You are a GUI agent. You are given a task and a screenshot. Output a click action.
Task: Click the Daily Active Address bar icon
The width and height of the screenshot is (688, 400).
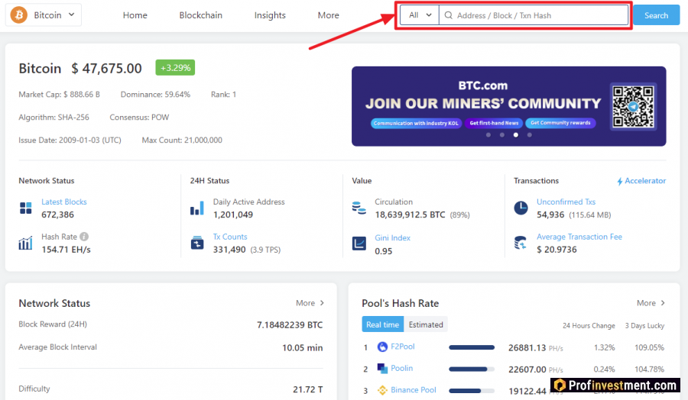(x=197, y=208)
